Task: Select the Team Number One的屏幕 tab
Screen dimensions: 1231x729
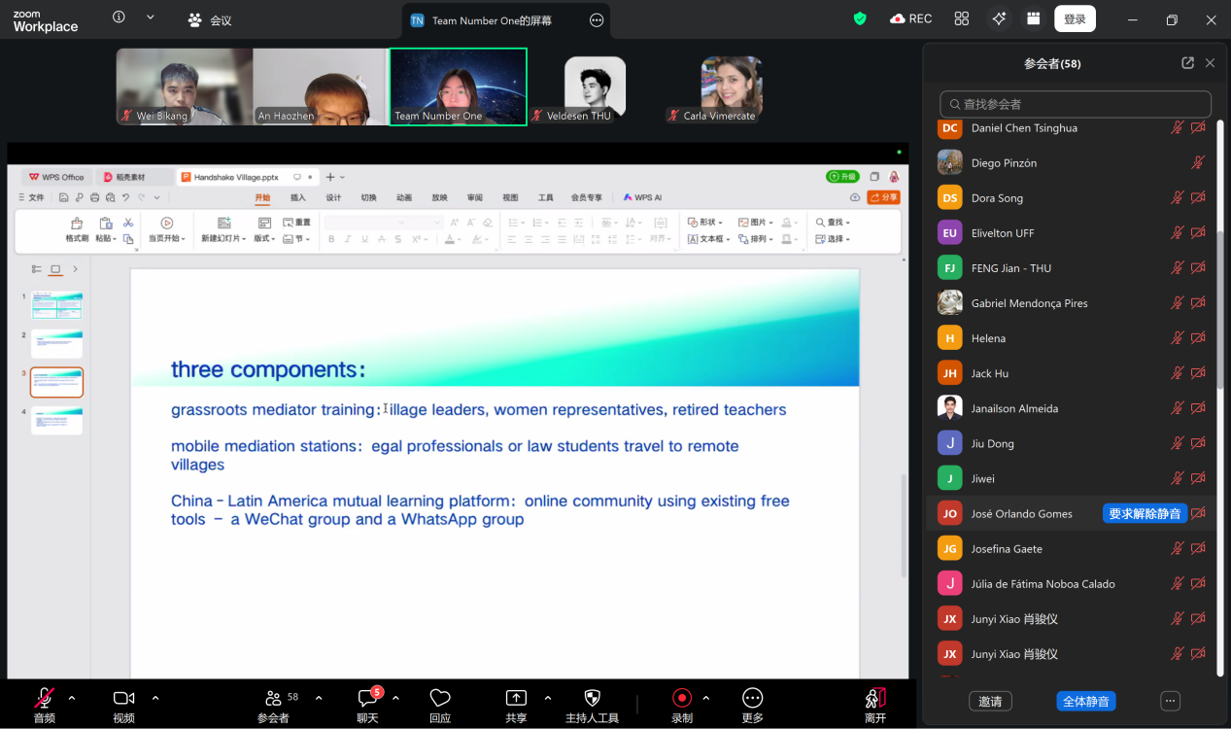Action: point(491,20)
